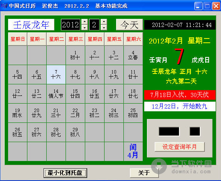Select day 18 廿七 in the calendar
Image resolution: width=221 pixels, height=181 pixels.
click(x=133, y=94)
